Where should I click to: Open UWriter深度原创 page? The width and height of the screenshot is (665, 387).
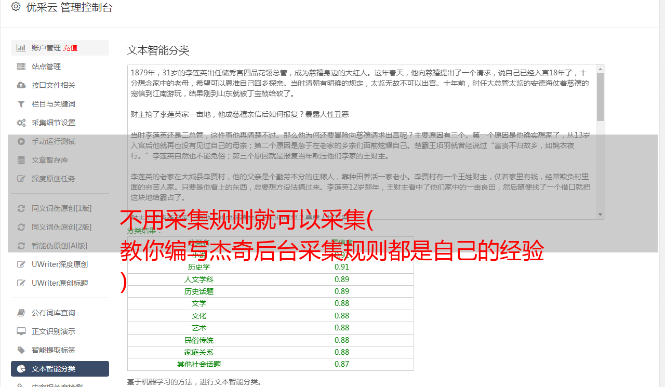60,264
